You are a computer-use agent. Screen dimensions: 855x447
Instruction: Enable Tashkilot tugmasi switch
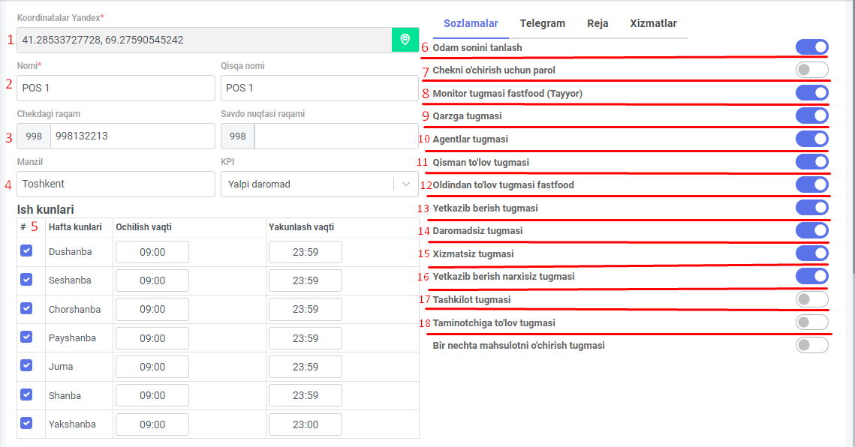[812, 299]
